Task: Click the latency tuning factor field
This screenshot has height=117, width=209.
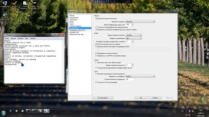Action: coord(130,79)
